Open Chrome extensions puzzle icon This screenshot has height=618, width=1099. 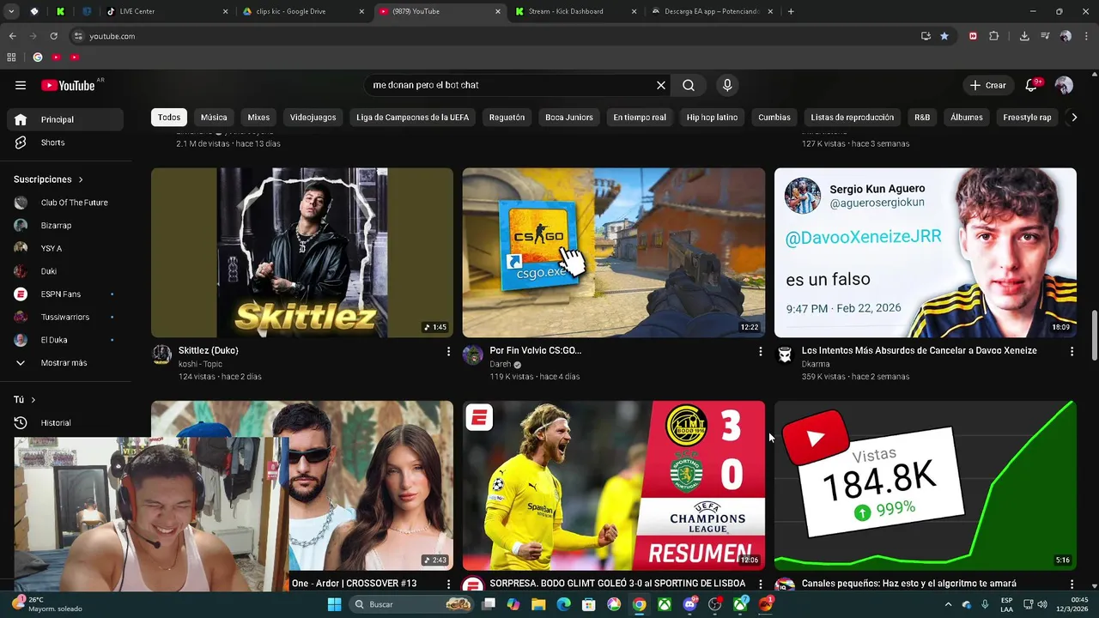click(x=994, y=36)
